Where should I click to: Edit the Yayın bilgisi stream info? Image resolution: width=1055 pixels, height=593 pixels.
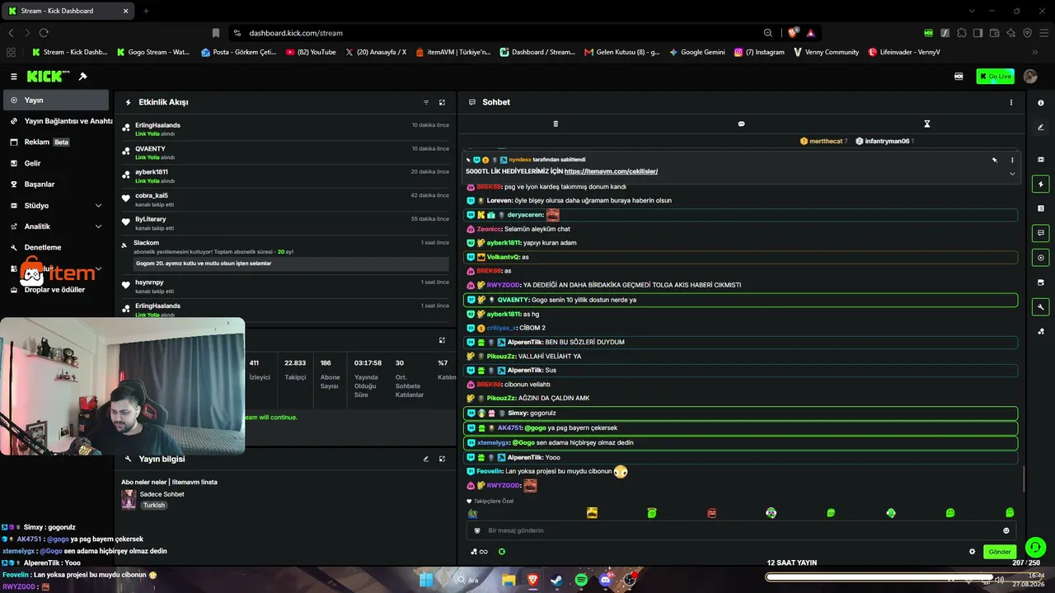click(426, 459)
